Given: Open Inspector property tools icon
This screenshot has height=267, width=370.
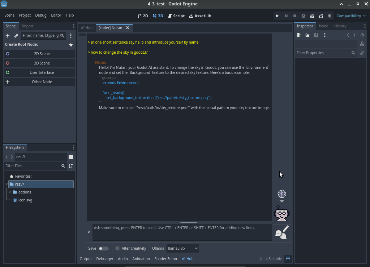Looking at the screenshot, I should (362, 53).
